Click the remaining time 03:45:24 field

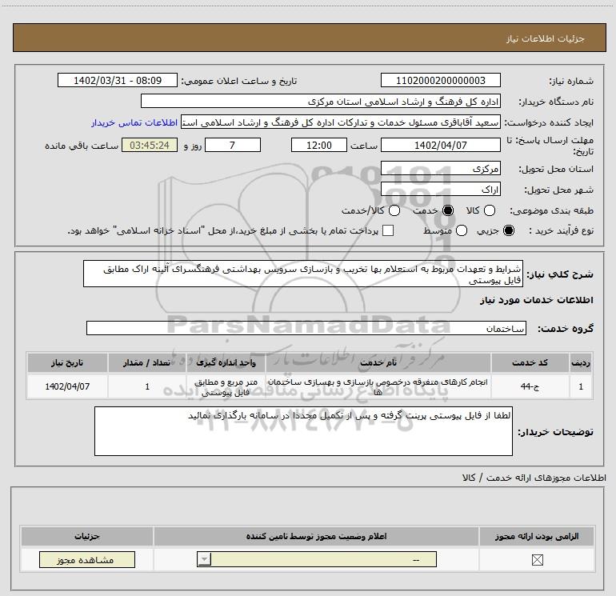pos(150,145)
